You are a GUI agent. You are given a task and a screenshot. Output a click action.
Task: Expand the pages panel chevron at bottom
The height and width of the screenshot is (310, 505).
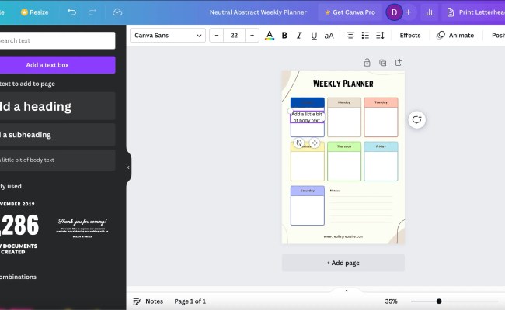347,291
